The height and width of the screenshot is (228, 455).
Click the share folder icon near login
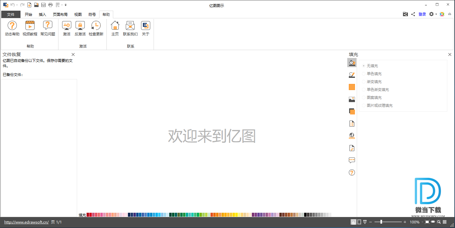[405, 14]
